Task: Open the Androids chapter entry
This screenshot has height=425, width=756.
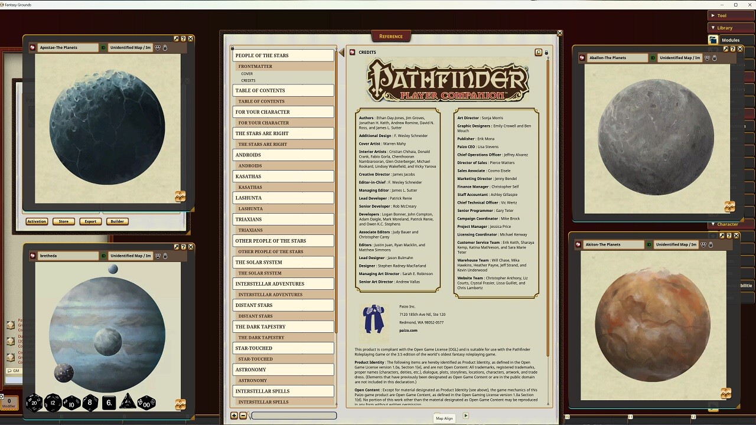Action: click(x=283, y=155)
